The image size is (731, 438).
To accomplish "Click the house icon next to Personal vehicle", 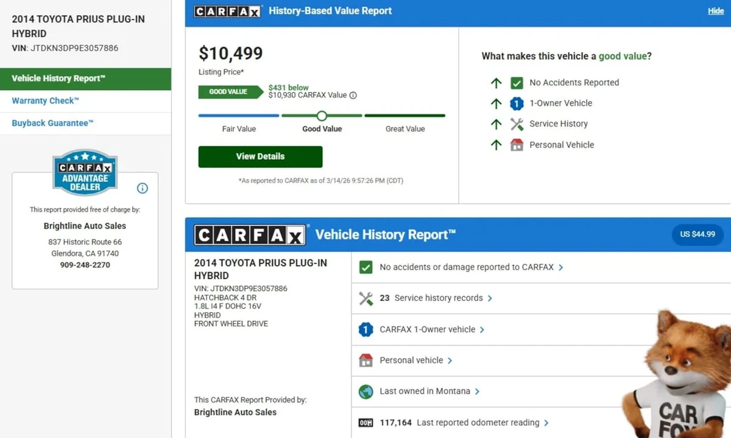I will coord(365,360).
